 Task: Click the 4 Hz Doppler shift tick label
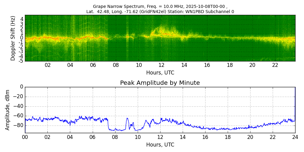[22, 19]
